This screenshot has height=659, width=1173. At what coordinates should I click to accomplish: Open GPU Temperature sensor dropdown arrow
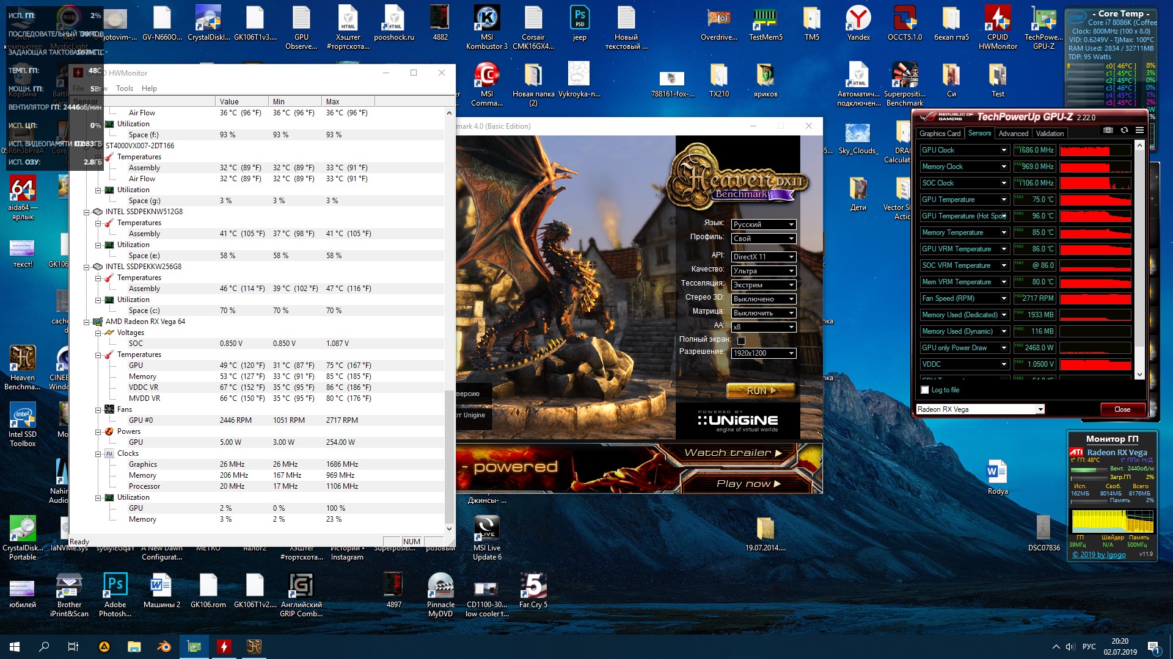[1003, 200]
